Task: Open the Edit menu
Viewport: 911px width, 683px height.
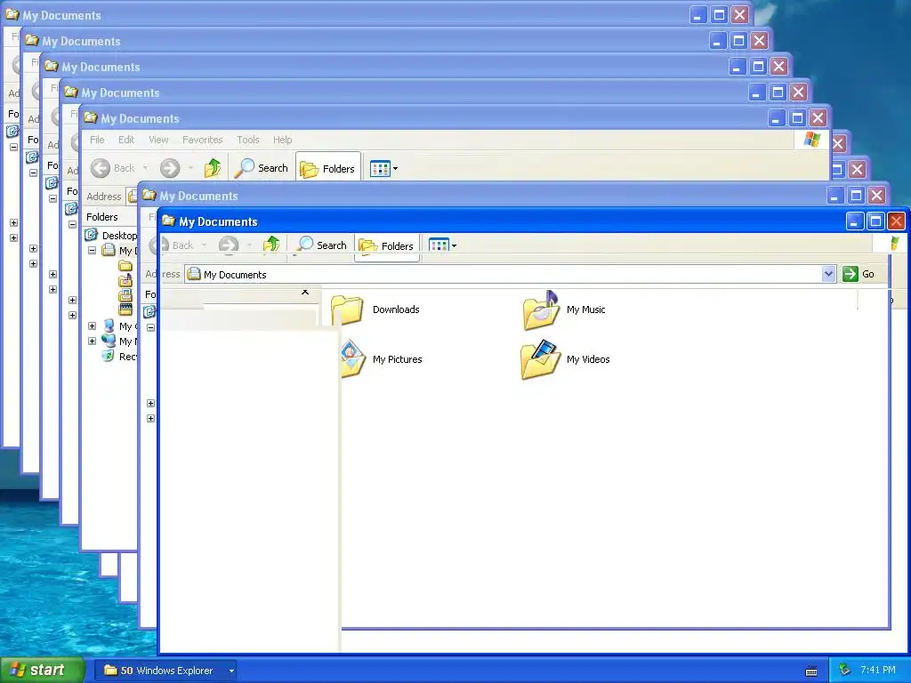Action: [x=126, y=140]
